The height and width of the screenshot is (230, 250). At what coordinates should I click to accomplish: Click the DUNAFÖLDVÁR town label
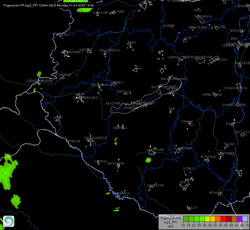(234, 105)
